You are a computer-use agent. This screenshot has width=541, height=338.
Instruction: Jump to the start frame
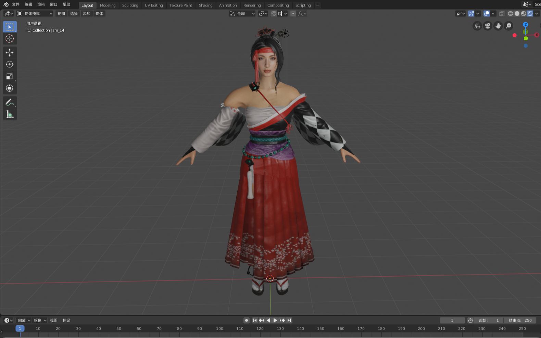tap(255, 320)
